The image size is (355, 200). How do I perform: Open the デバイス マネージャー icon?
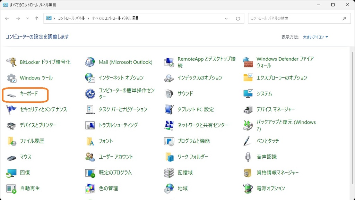tap(248, 109)
